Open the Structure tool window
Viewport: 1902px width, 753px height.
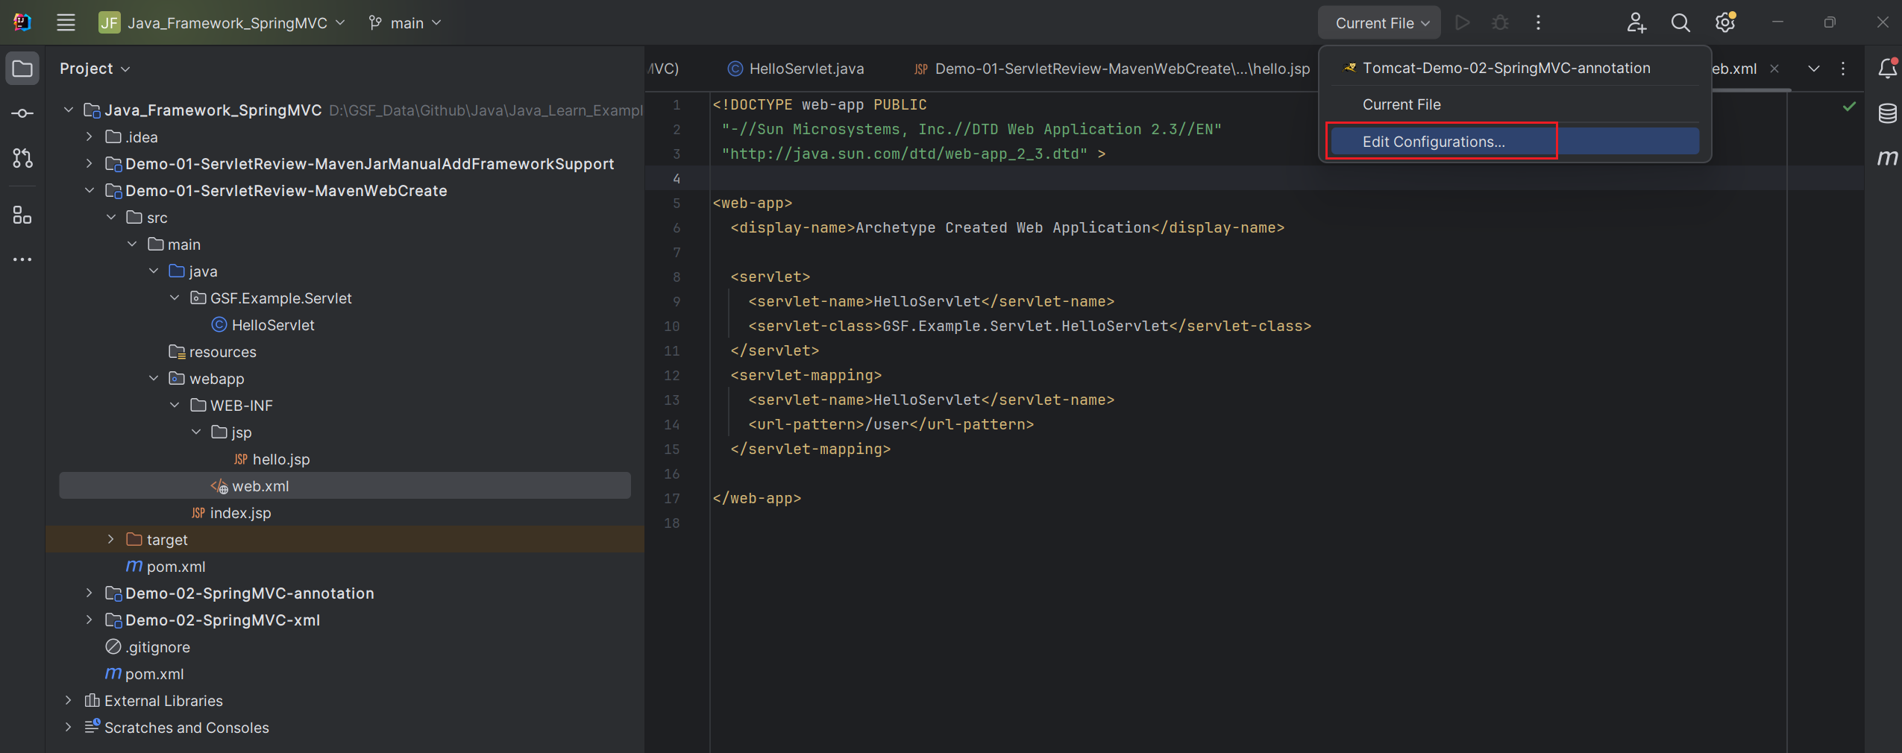click(22, 215)
